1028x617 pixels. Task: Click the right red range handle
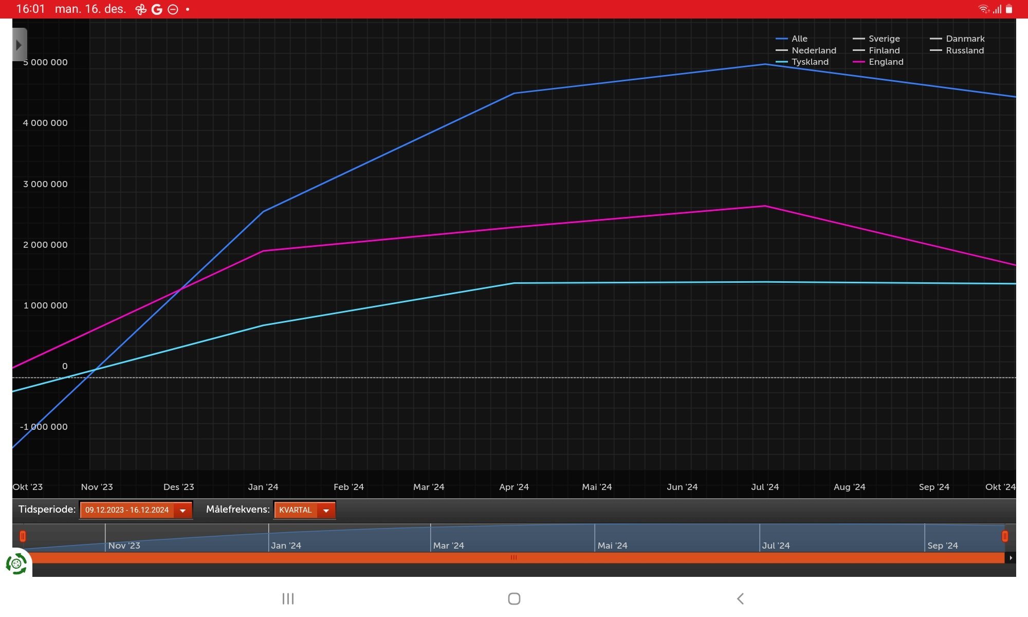(x=1005, y=536)
